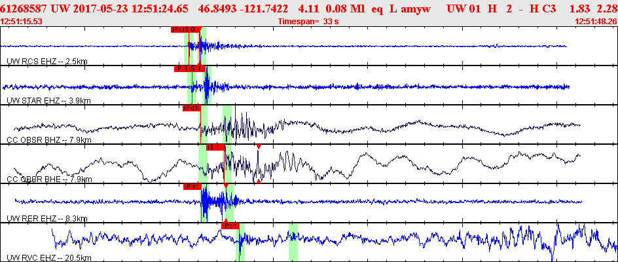
Task: Click the iPc1 pick flag on RVC trace
Action: pyautogui.click(x=230, y=226)
